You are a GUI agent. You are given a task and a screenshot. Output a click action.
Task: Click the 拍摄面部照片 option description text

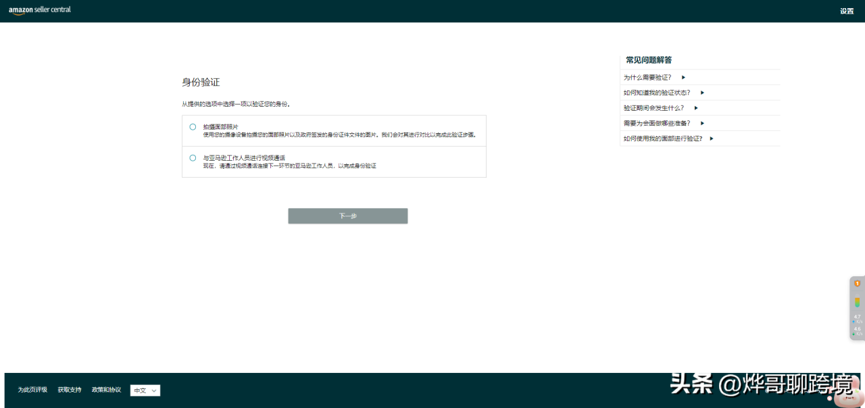click(x=339, y=134)
